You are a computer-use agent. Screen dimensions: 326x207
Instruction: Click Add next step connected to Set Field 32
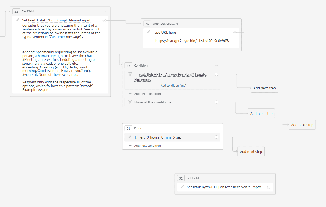[302, 125]
